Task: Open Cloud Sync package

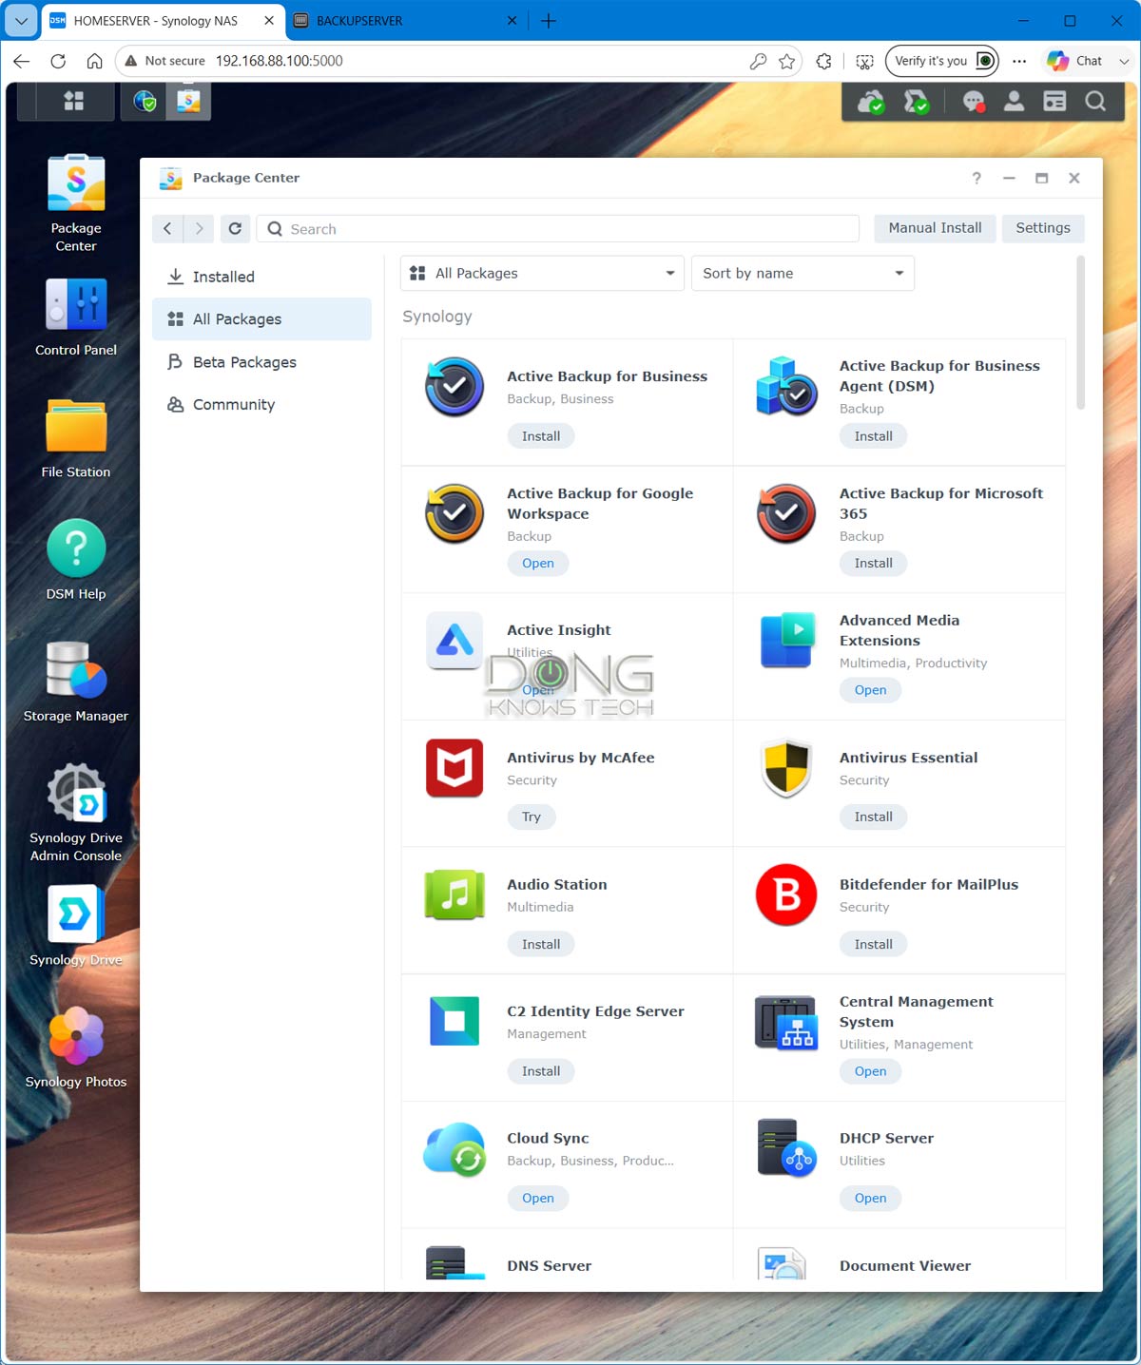Action: 538,1199
